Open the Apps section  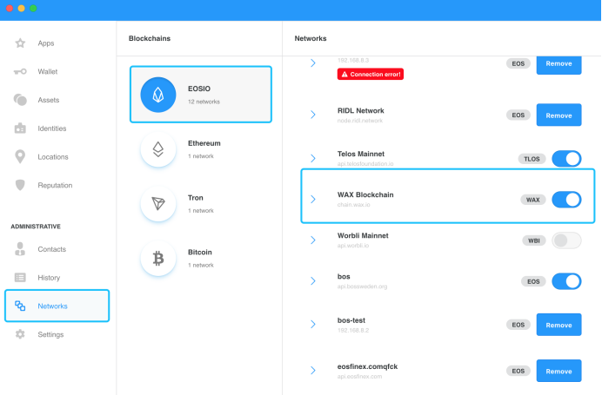[x=46, y=43]
